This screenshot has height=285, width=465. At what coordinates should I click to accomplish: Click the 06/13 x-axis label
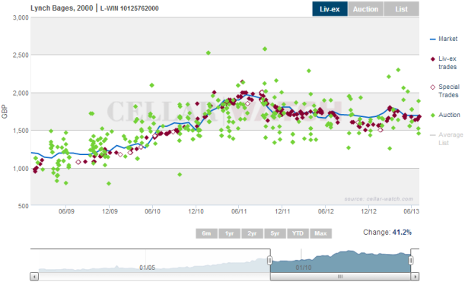[x=411, y=211]
